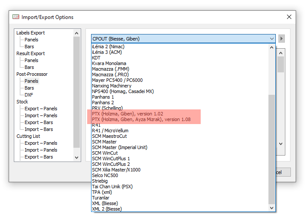Click right panel scroll-up arrow
This screenshot has width=306, height=224.
(x=281, y=53)
